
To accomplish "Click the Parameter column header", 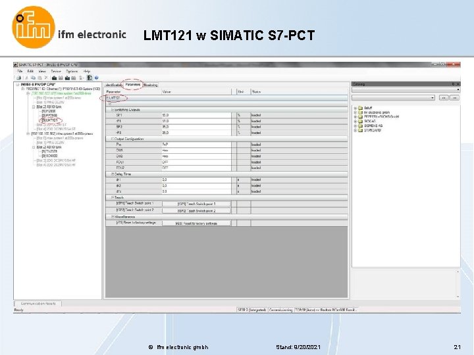I will (133, 91).
